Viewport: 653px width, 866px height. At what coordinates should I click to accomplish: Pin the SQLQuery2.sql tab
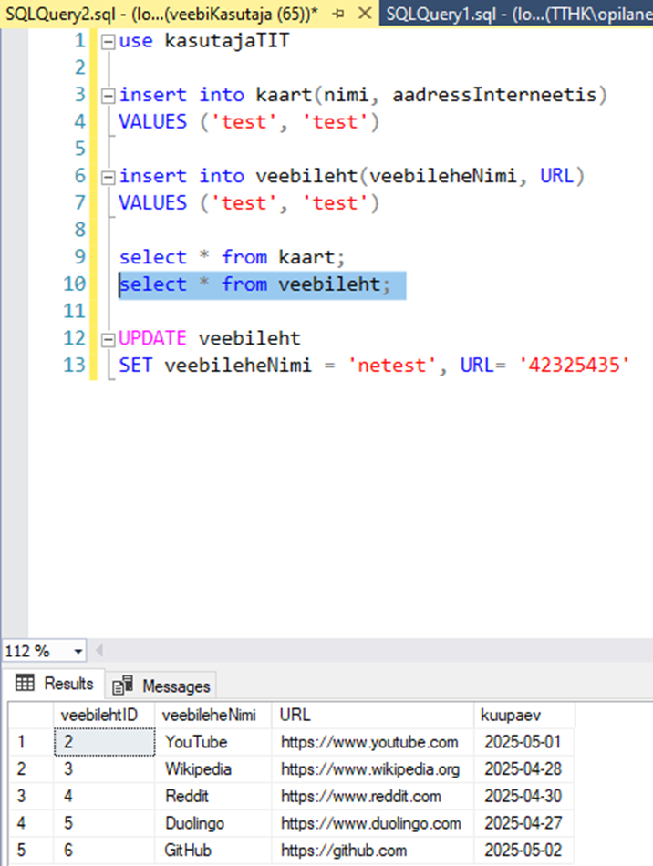(339, 14)
